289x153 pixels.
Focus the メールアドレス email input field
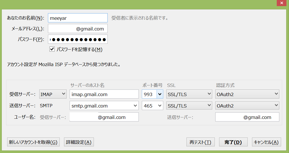pos(78,29)
